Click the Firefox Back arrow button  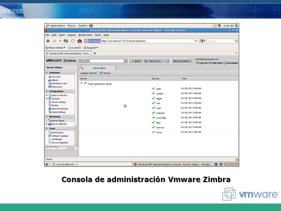48,41
